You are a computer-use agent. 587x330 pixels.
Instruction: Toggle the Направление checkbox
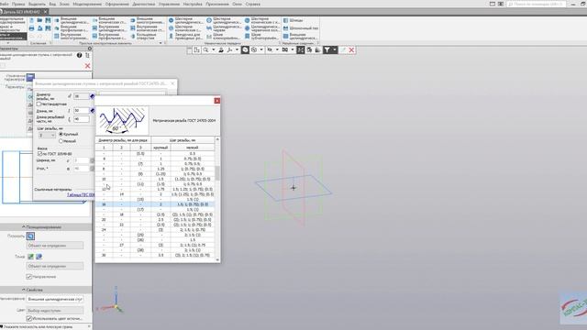click(29, 277)
